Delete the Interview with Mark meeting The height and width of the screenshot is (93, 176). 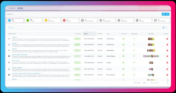coord(167,69)
